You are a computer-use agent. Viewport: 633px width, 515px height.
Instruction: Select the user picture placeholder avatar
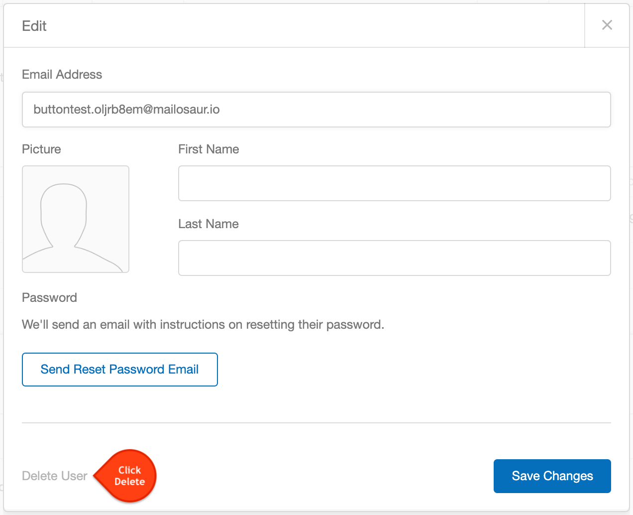tap(76, 219)
